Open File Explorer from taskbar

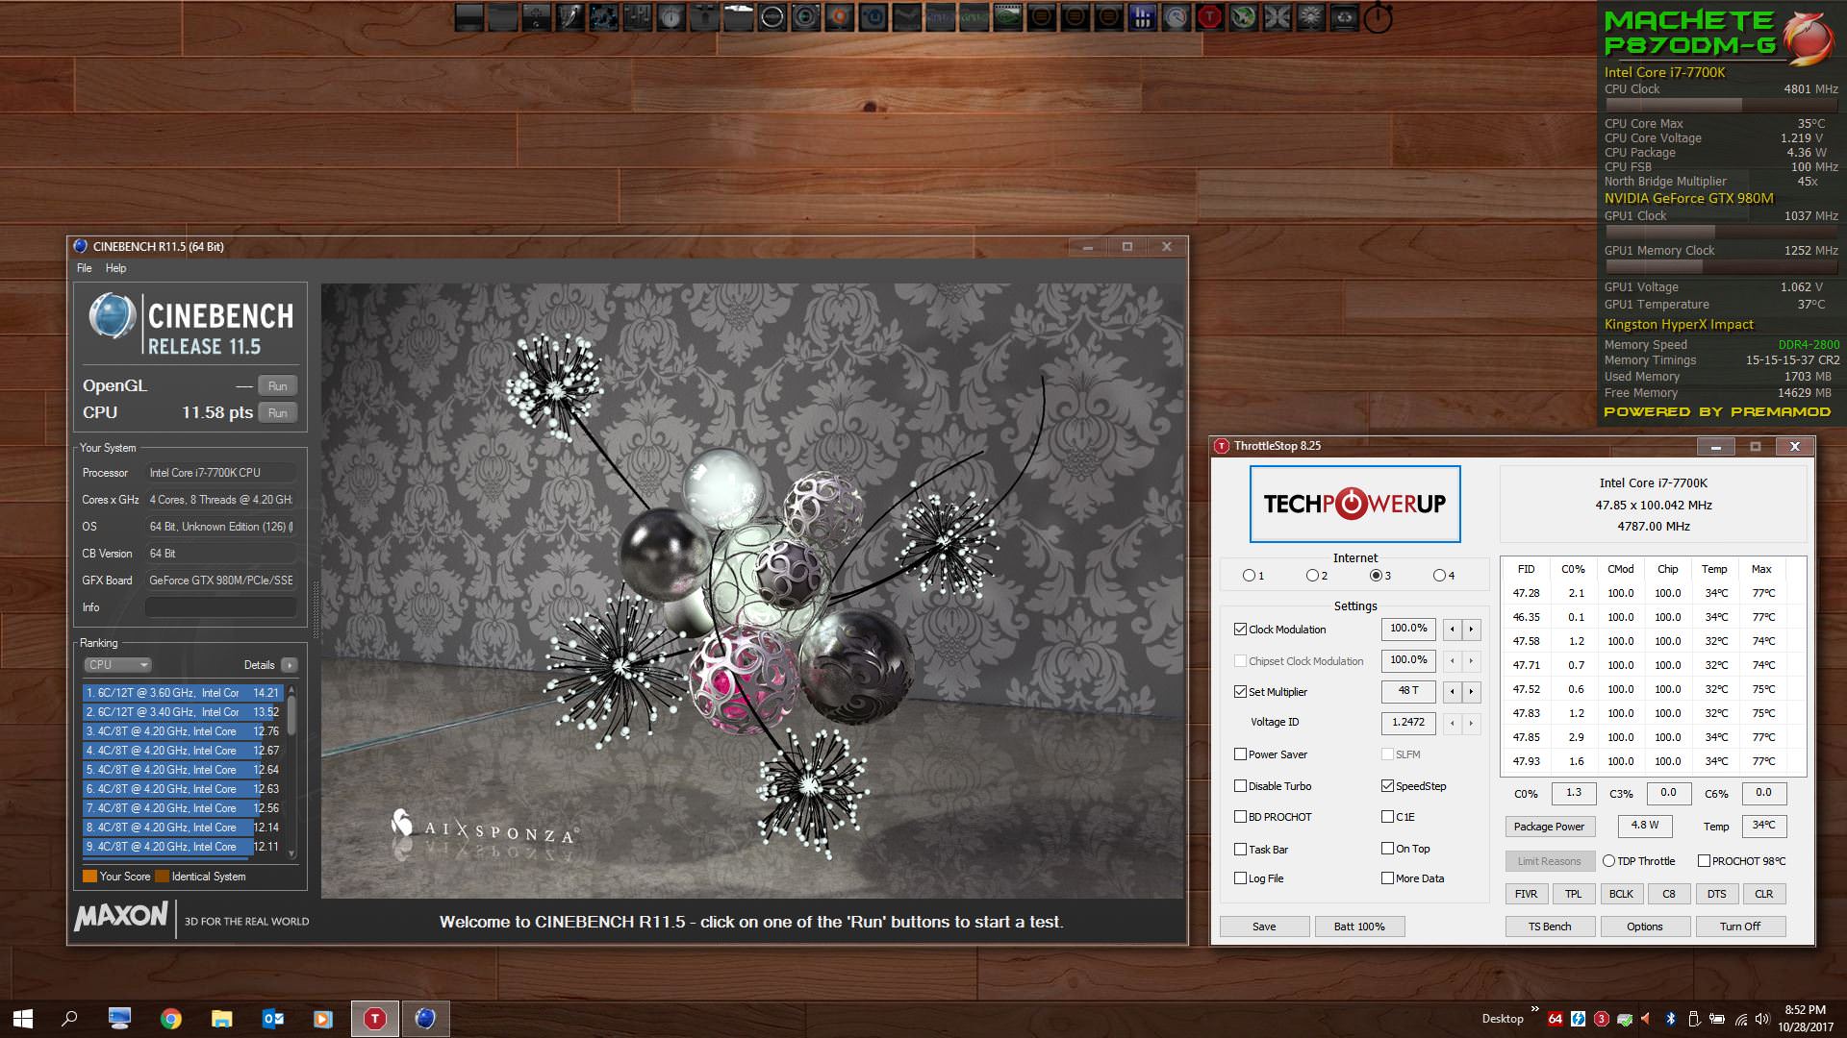pyautogui.click(x=222, y=1019)
